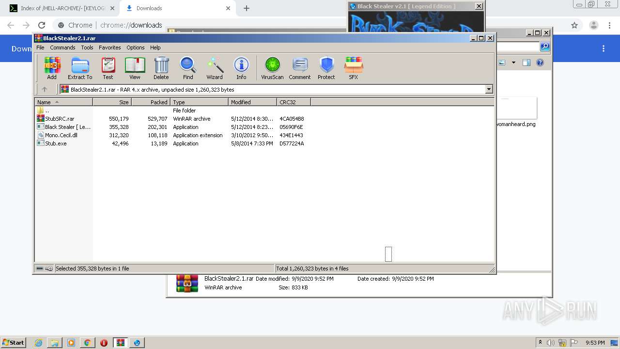The image size is (620, 349).
Task: Open Windows Explorer from taskbar
Action: [x=55, y=343]
